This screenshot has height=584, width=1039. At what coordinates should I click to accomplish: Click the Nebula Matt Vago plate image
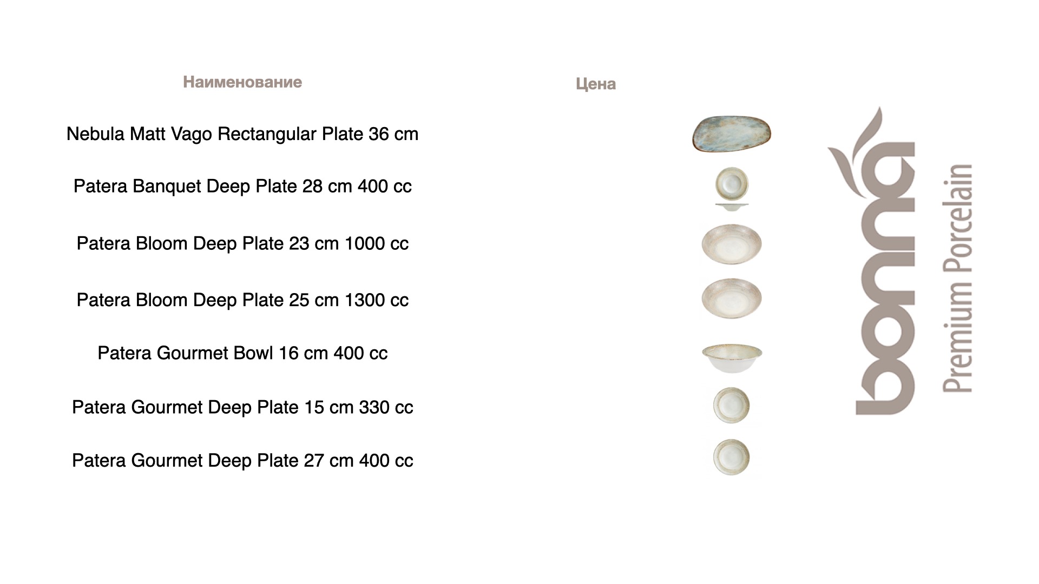(731, 134)
